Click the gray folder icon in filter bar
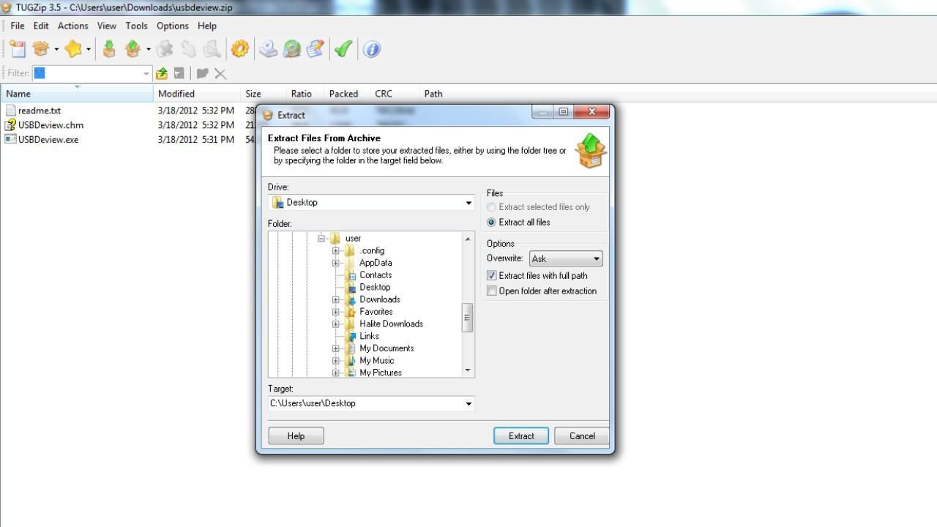The width and height of the screenshot is (937, 527). 203,73
